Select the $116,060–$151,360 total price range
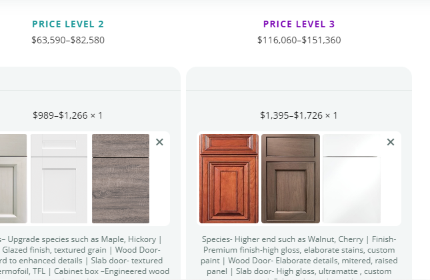Image resolution: width=430 pixels, height=280 pixels. 299,40
